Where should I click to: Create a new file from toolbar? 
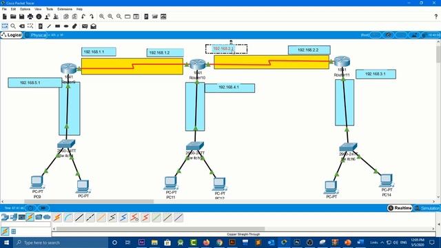5,17
